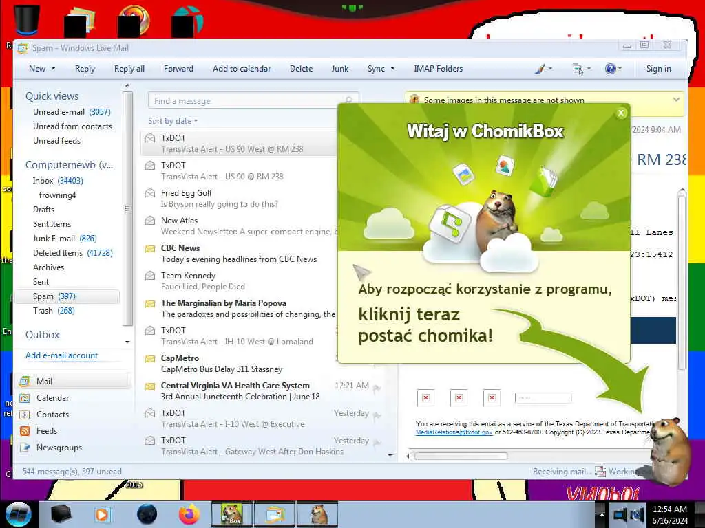Open Firefox from the taskbar
The image size is (705, 528).
189,514
